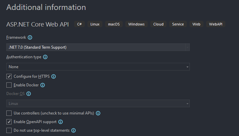239x136 pixels.
Task: Click the Configure for HTTPS label text
Action: click(x=32, y=76)
